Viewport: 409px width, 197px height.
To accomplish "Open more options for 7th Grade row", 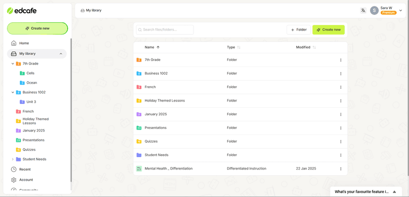I will (341, 60).
